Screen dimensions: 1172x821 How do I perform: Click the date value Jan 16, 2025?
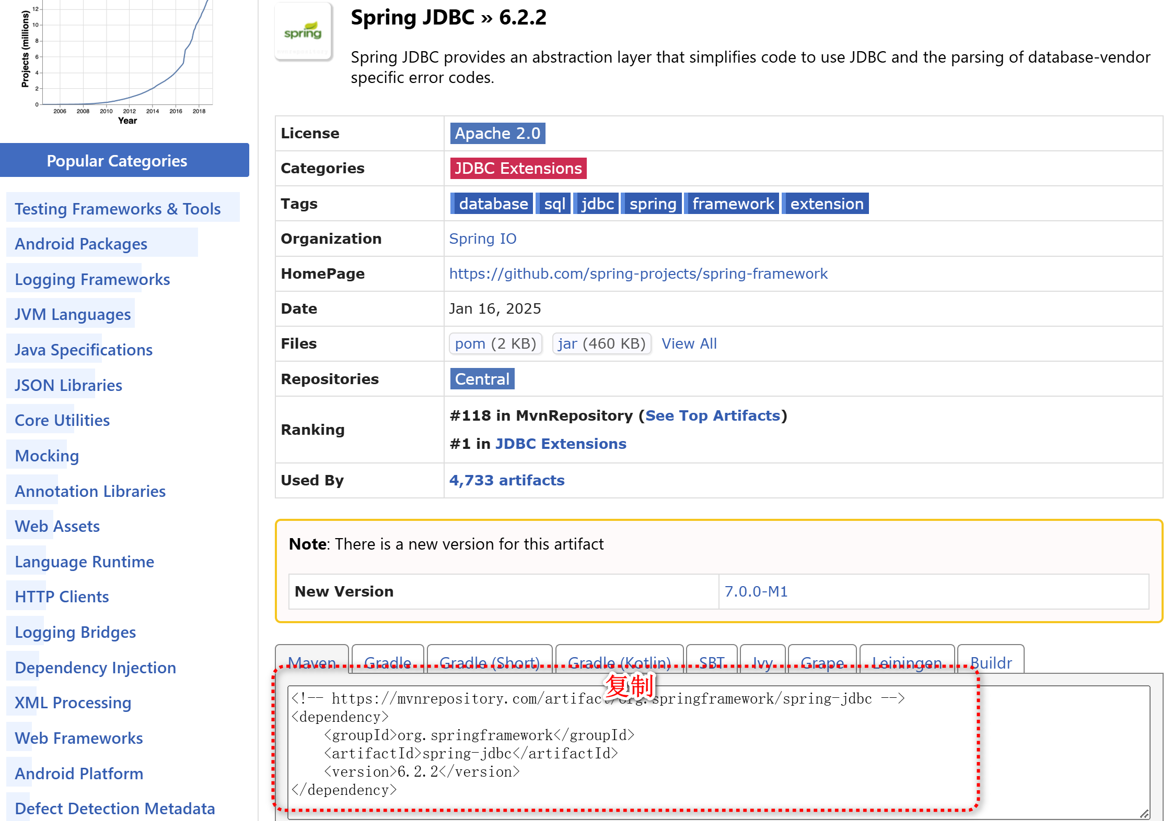tap(495, 308)
